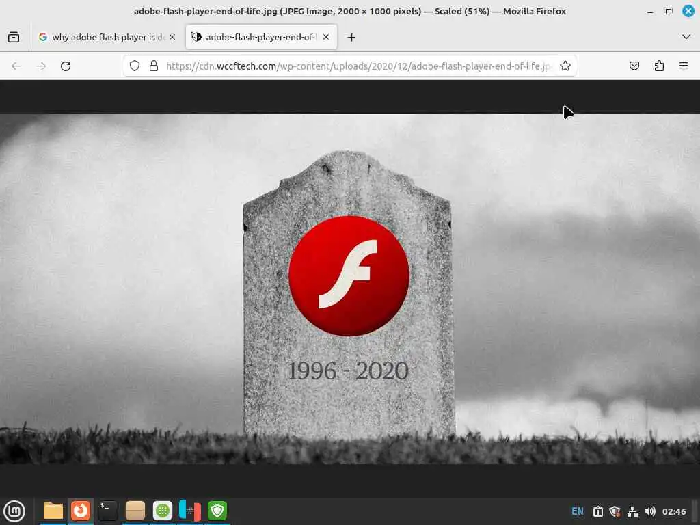Open the Linux Mint start menu

click(15, 511)
